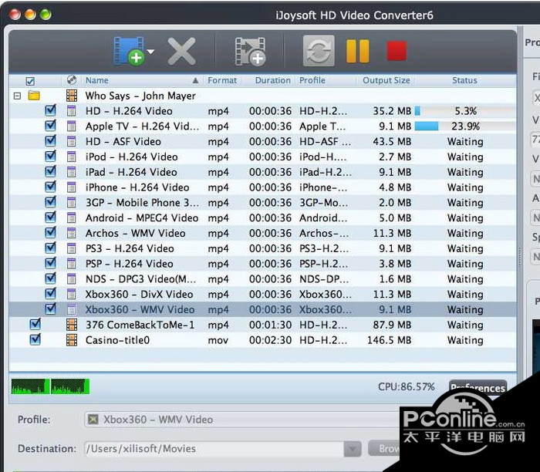The height and width of the screenshot is (472, 540).
Task: Uncheck the HD - H.264 Video row
Action: click(50, 110)
